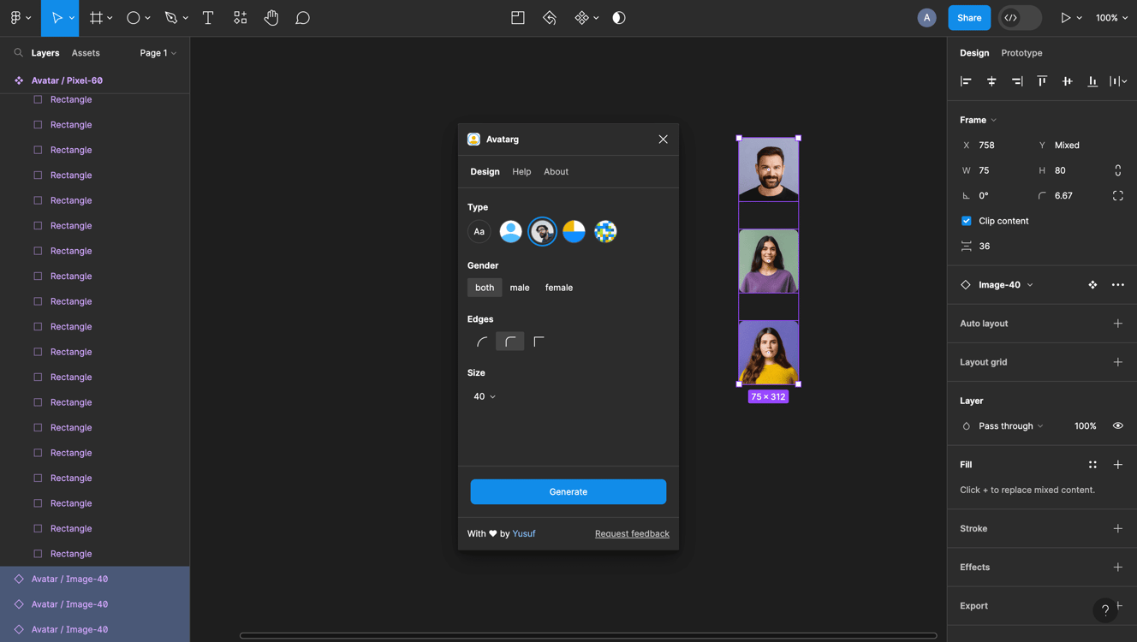Screen dimensions: 1137x642
Task: Open the Actions/resources panel icon
Action: coord(239,17)
